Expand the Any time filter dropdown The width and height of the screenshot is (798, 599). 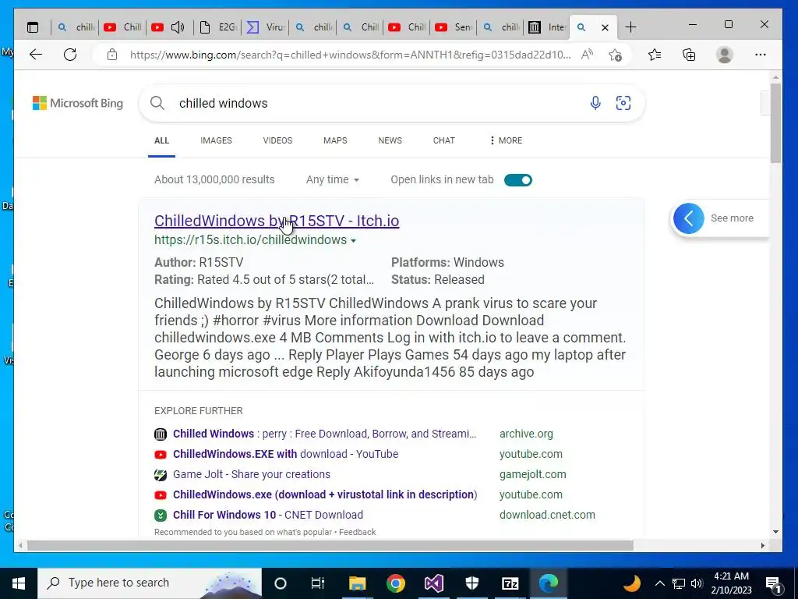coord(332,180)
